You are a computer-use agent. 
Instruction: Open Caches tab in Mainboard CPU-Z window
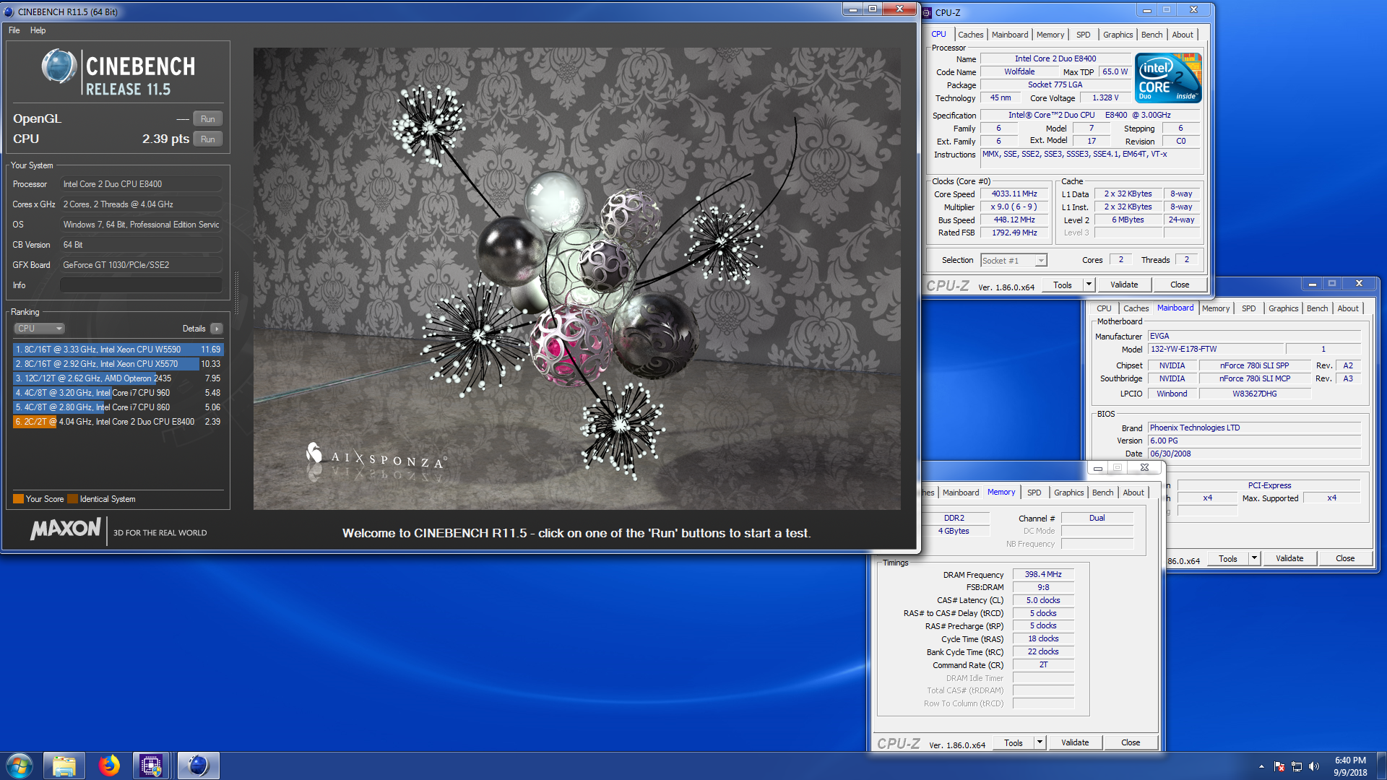(x=1136, y=308)
